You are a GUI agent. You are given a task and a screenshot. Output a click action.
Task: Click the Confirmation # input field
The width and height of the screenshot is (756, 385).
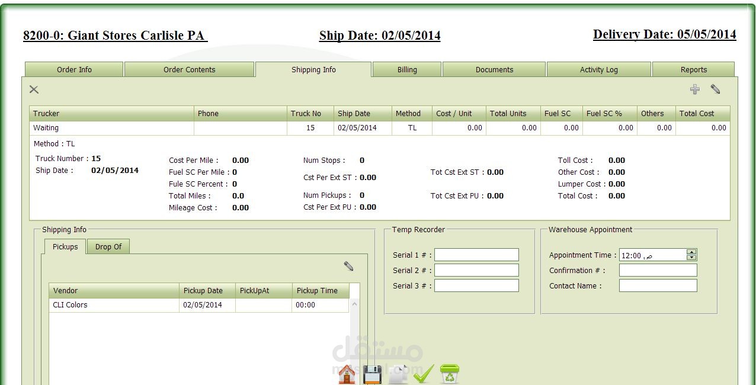click(658, 270)
